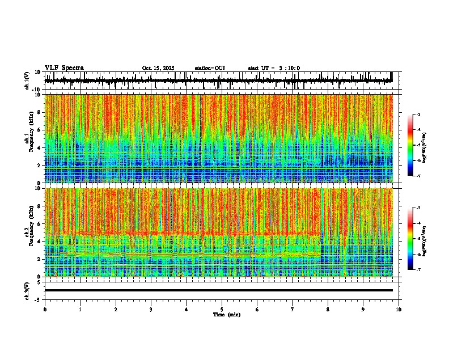449x347 pixels.
Task: Click the red 5 kHz band in ch.2 spectrogram
Action: coord(183,234)
